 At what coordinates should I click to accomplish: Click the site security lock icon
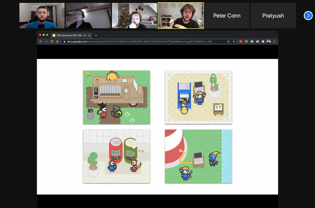coord(64,41)
